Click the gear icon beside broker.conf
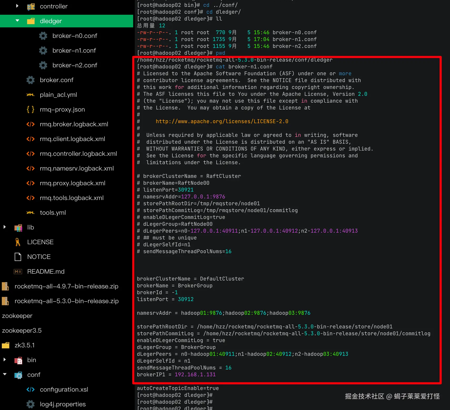 click(31, 80)
